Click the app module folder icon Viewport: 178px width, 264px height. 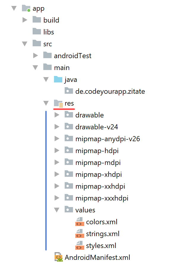coord(26,8)
